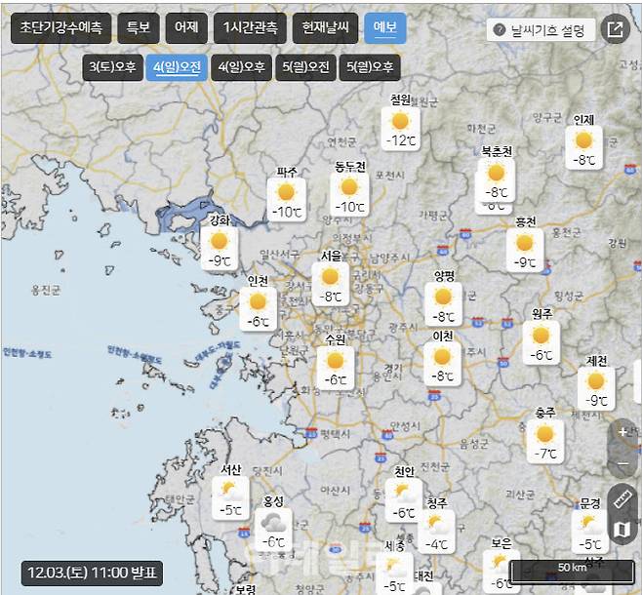Zoom out on the map with minus button

click(623, 463)
